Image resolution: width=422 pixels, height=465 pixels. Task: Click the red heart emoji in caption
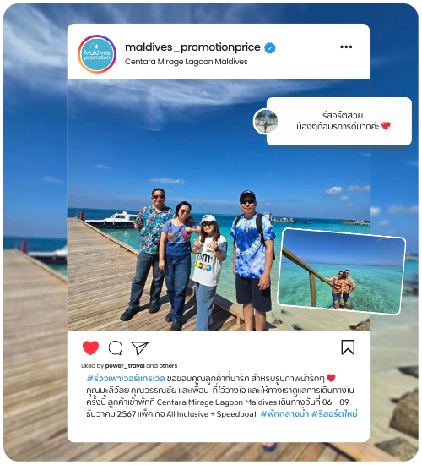point(331,378)
